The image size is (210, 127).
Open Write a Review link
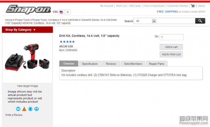[x=14, y=115]
